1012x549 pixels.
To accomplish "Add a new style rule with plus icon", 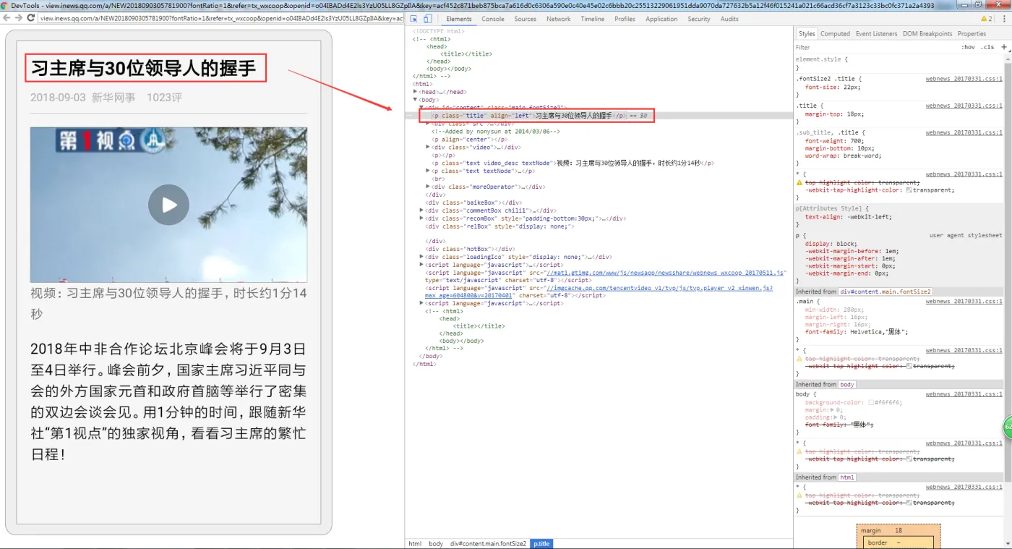I will (1004, 47).
